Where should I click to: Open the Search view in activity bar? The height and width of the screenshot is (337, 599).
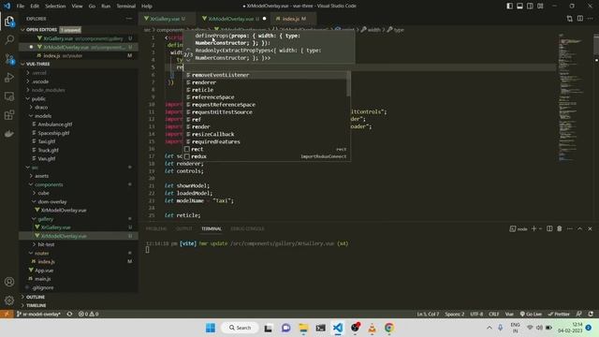pos(9,39)
